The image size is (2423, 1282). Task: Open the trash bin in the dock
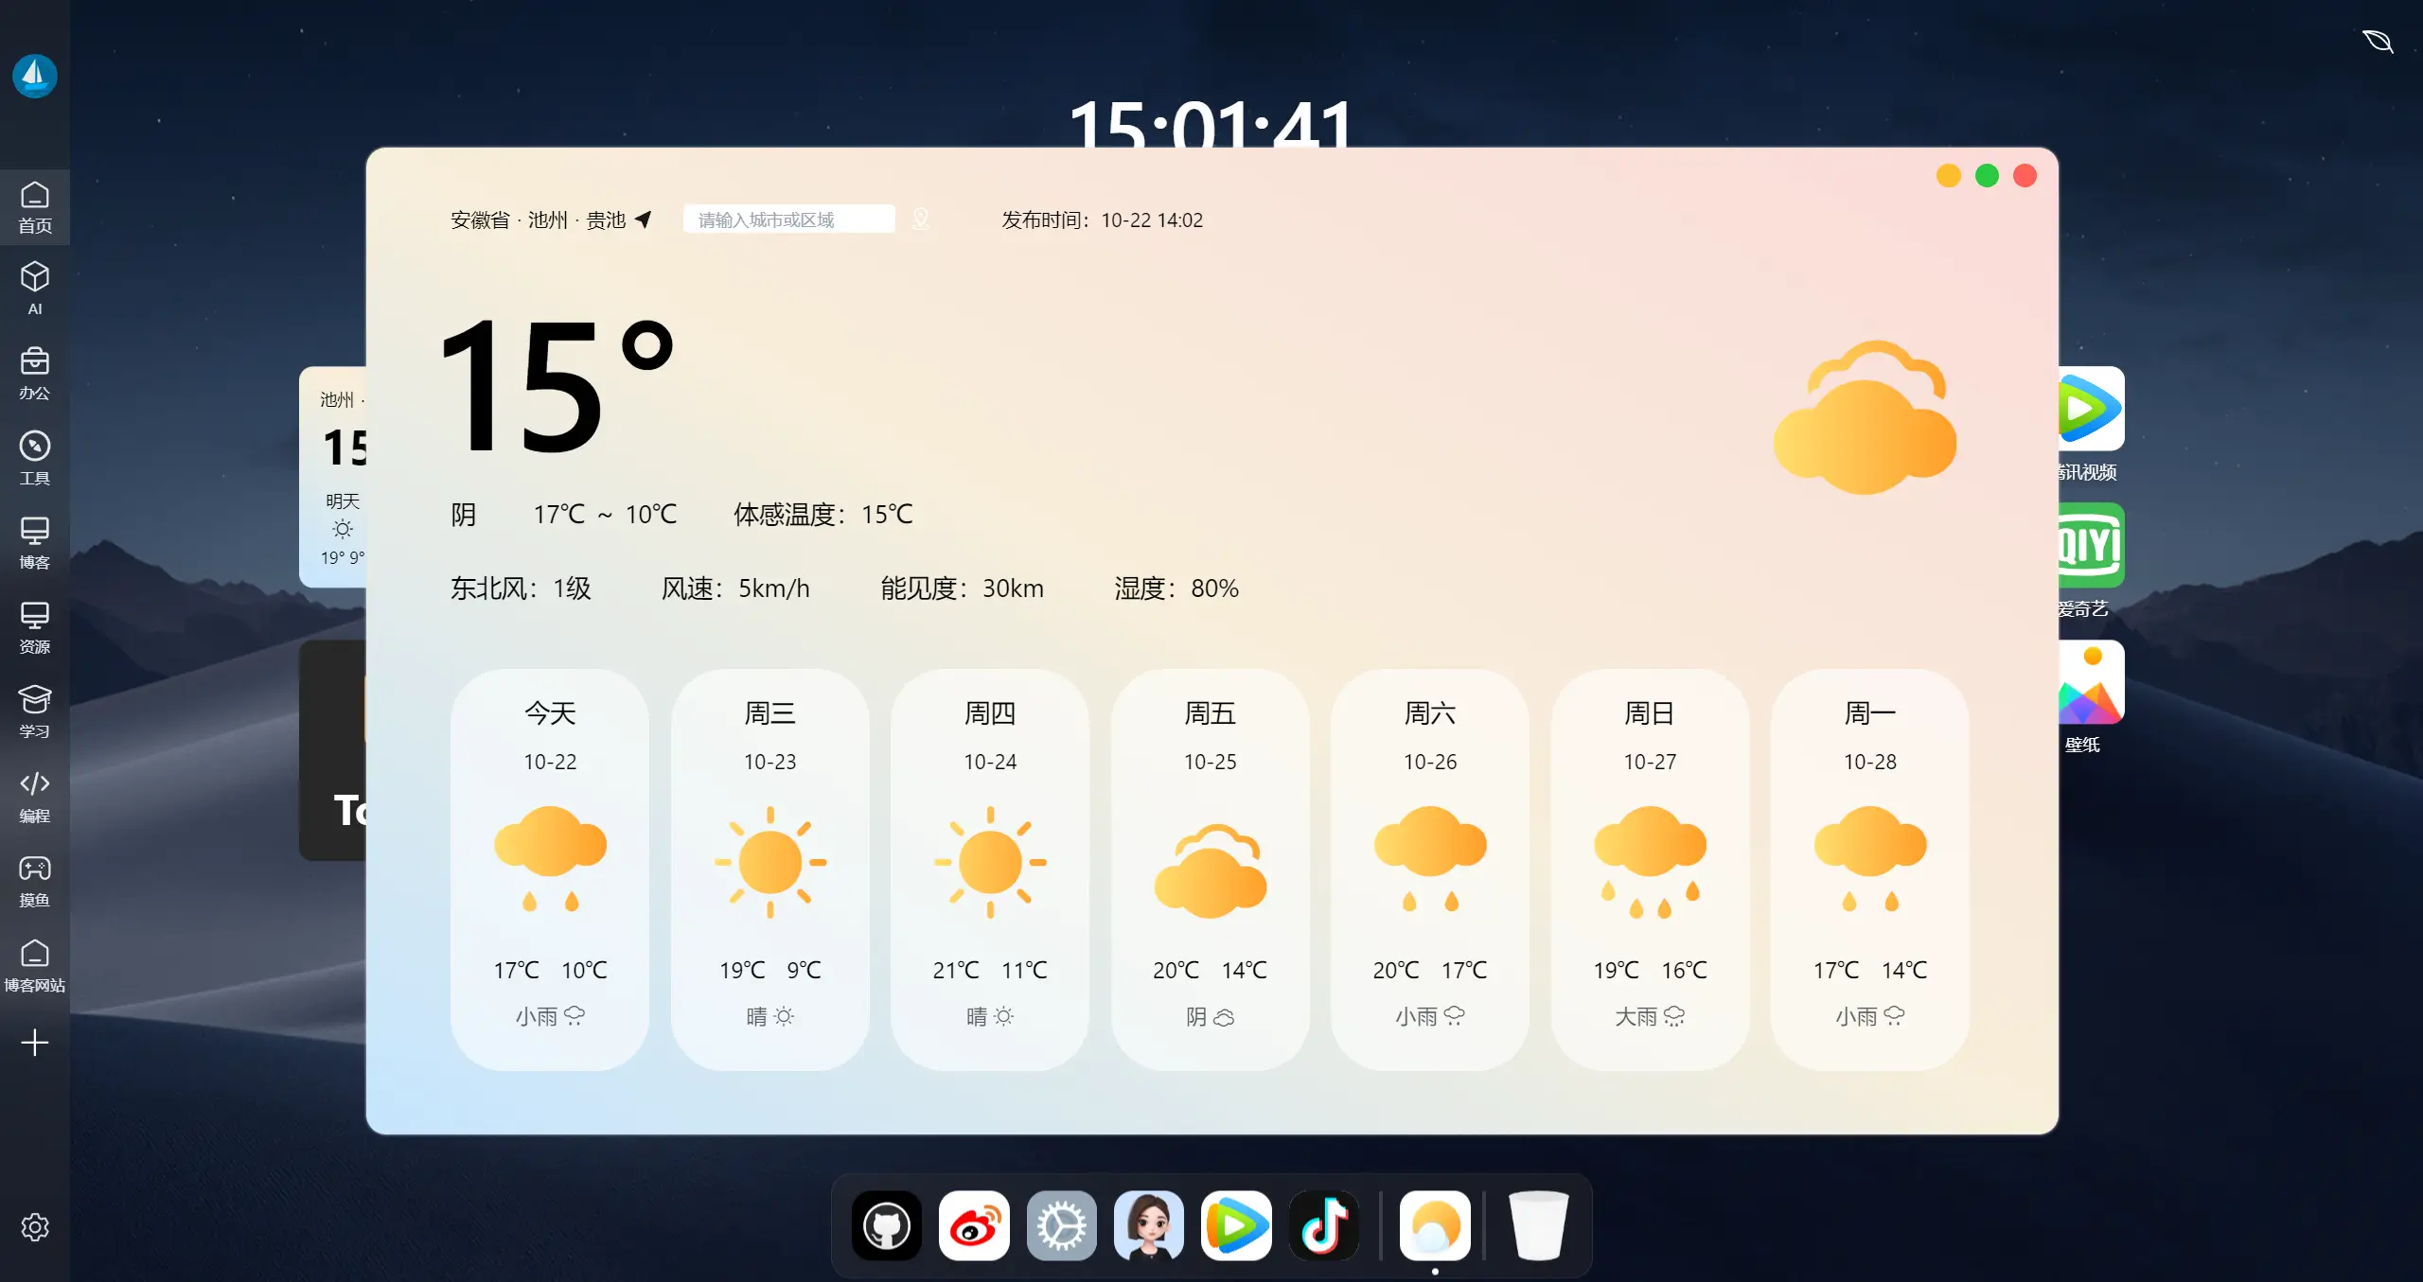point(1538,1226)
